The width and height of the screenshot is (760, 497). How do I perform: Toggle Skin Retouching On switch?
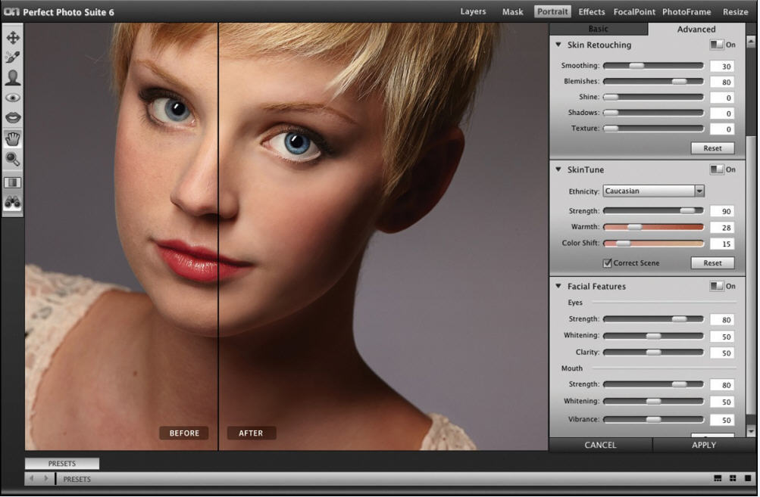pos(718,45)
